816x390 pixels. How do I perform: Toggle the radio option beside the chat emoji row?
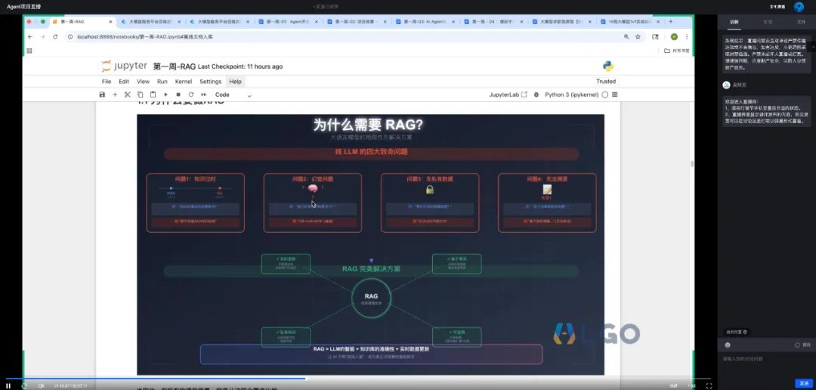click(797, 345)
